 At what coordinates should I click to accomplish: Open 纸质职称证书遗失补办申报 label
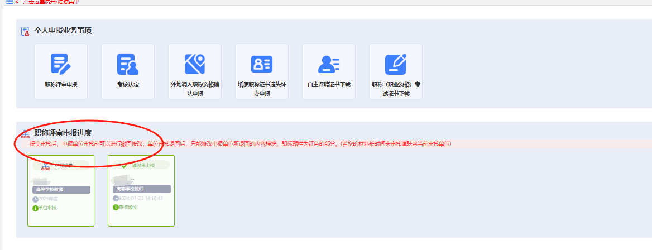coord(262,89)
